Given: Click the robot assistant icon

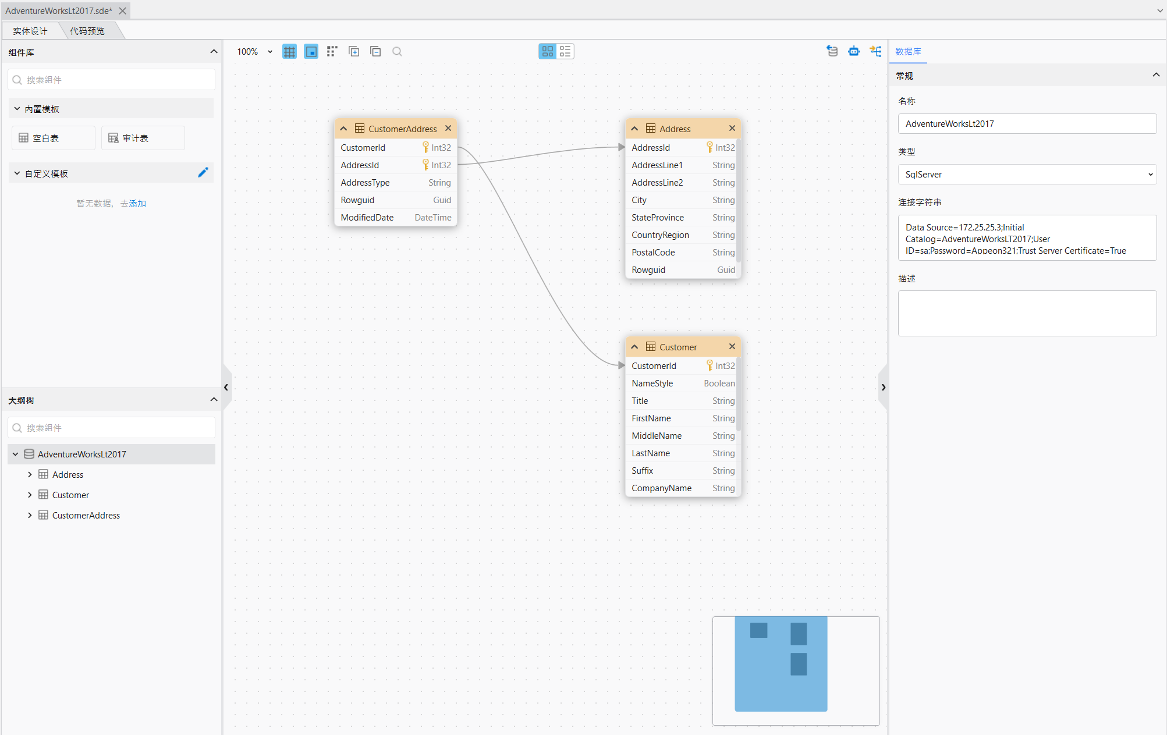Looking at the screenshot, I should coord(854,51).
